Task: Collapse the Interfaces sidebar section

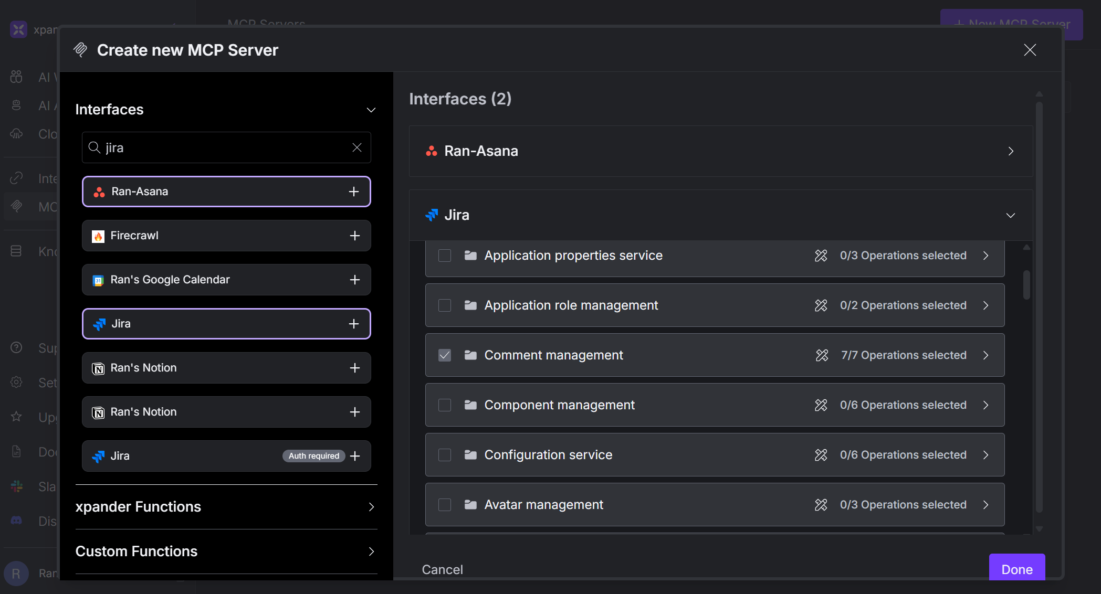Action: pyautogui.click(x=371, y=110)
